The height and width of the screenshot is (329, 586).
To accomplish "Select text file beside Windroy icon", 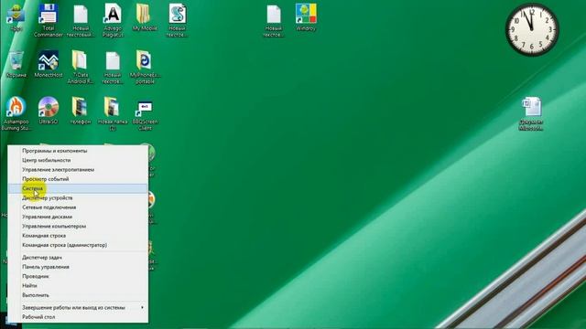I will point(274,20).
